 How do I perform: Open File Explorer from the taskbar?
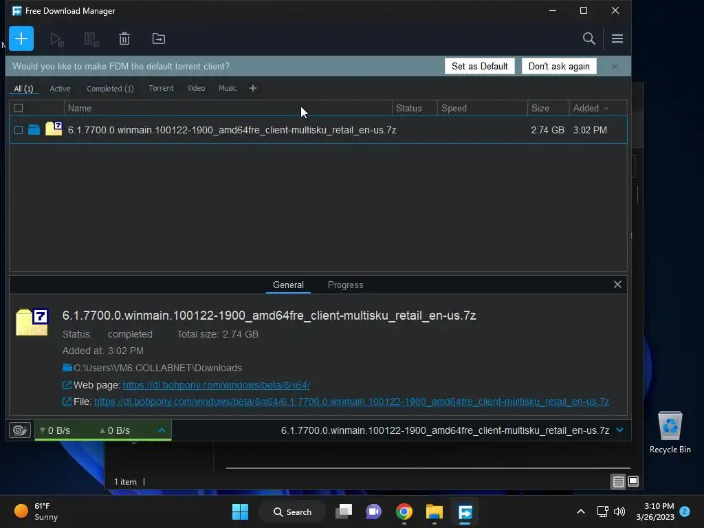(434, 511)
